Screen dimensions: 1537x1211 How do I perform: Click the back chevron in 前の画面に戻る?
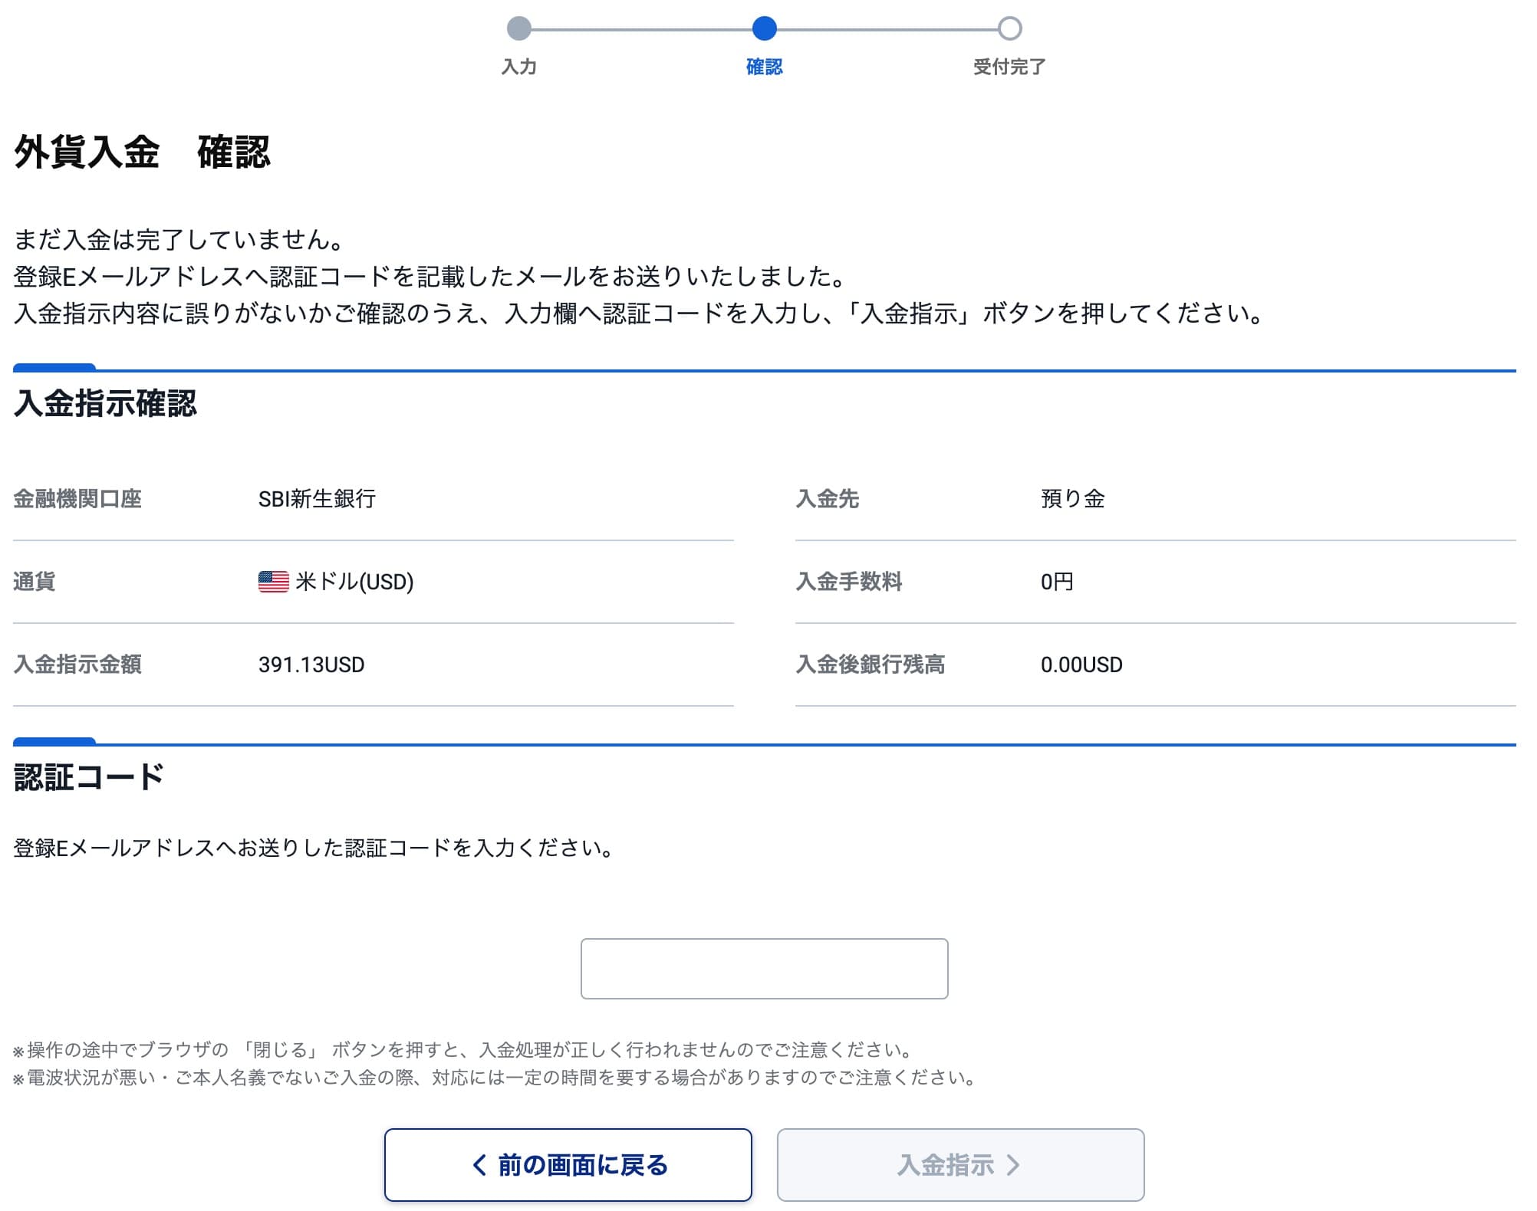pyautogui.click(x=479, y=1163)
